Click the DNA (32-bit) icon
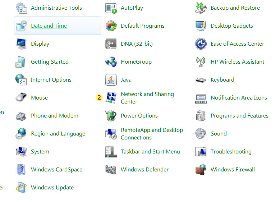Screen dimensions: 280x202 [x=111, y=44]
